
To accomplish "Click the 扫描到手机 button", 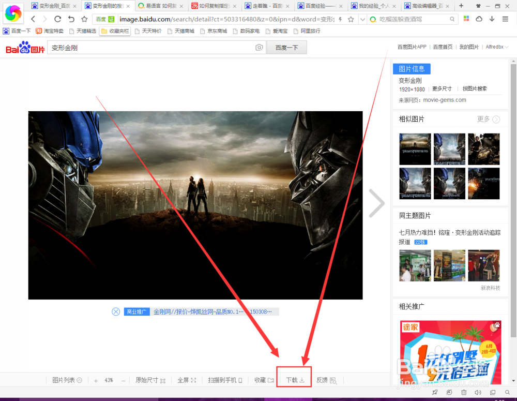I will tap(225, 380).
